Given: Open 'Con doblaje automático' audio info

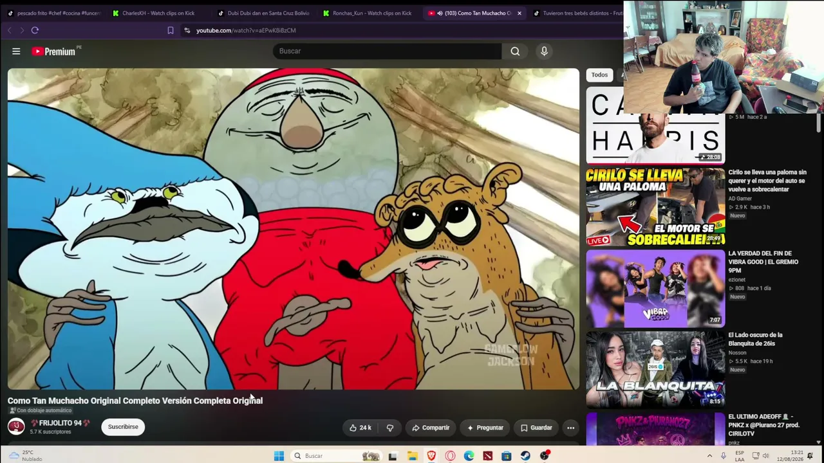Looking at the screenshot, I should 40,410.
